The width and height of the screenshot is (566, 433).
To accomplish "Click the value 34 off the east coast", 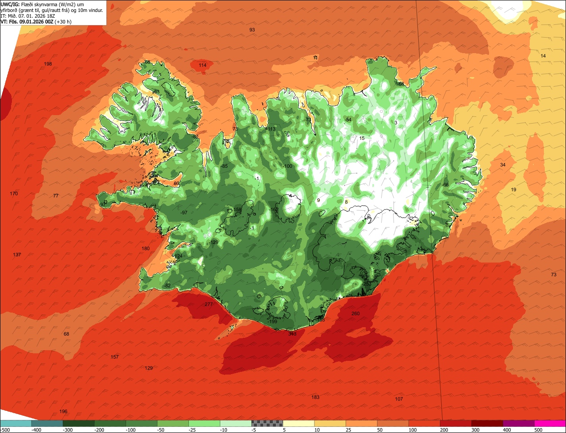I will (503, 165).
